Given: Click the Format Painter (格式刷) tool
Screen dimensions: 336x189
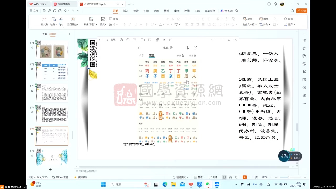Looking at the screenshot, I should (x=44, y=21).
